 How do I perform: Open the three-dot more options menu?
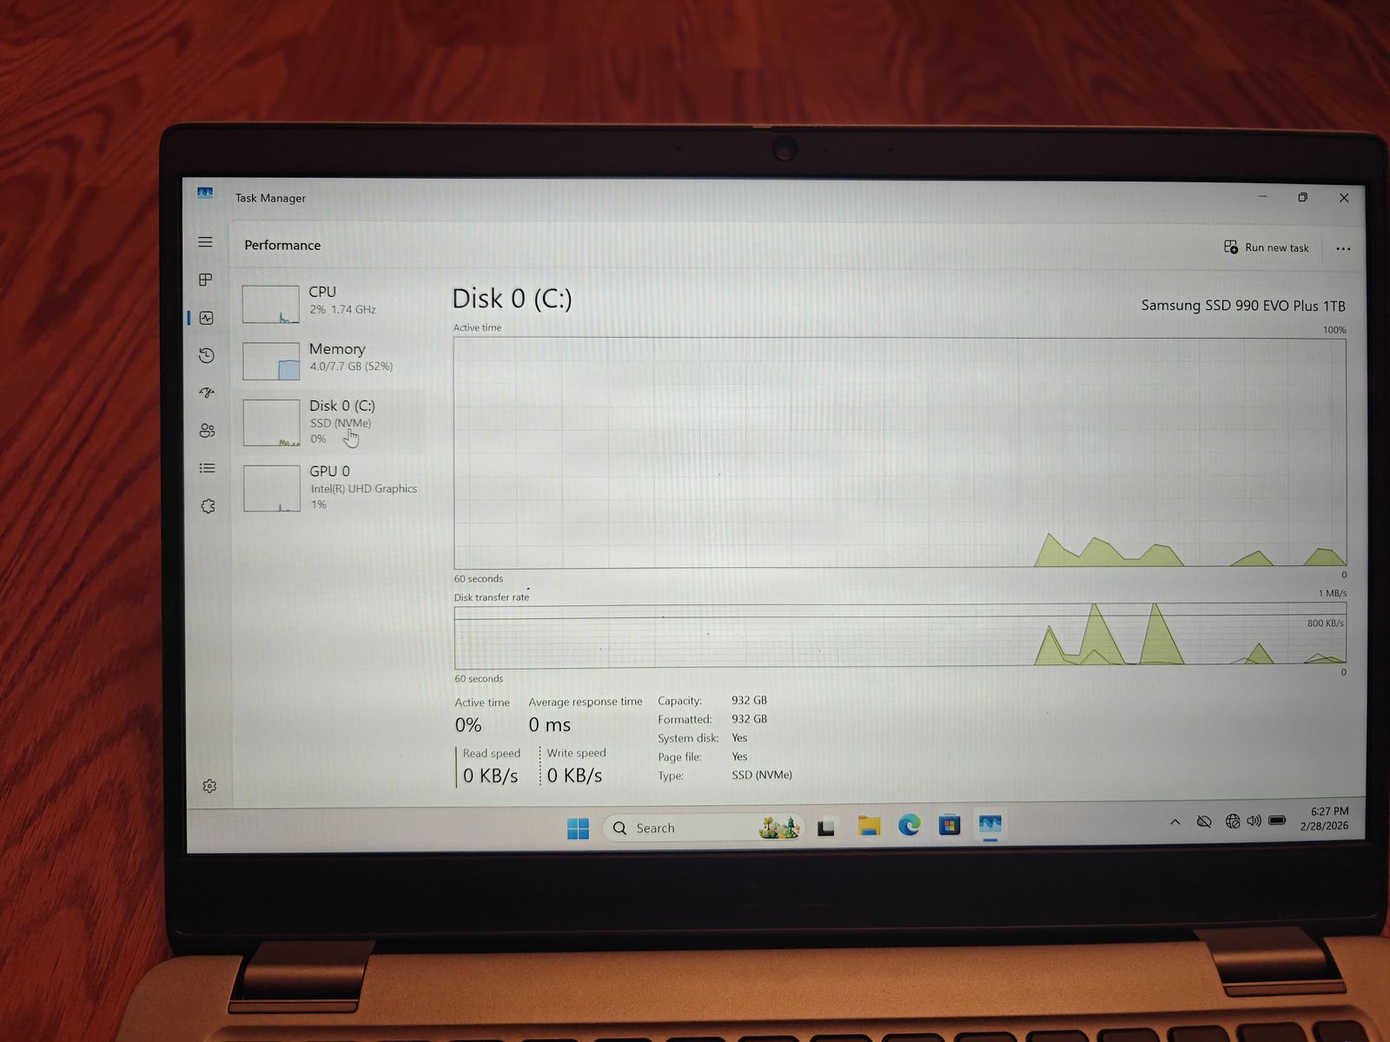1343,248
